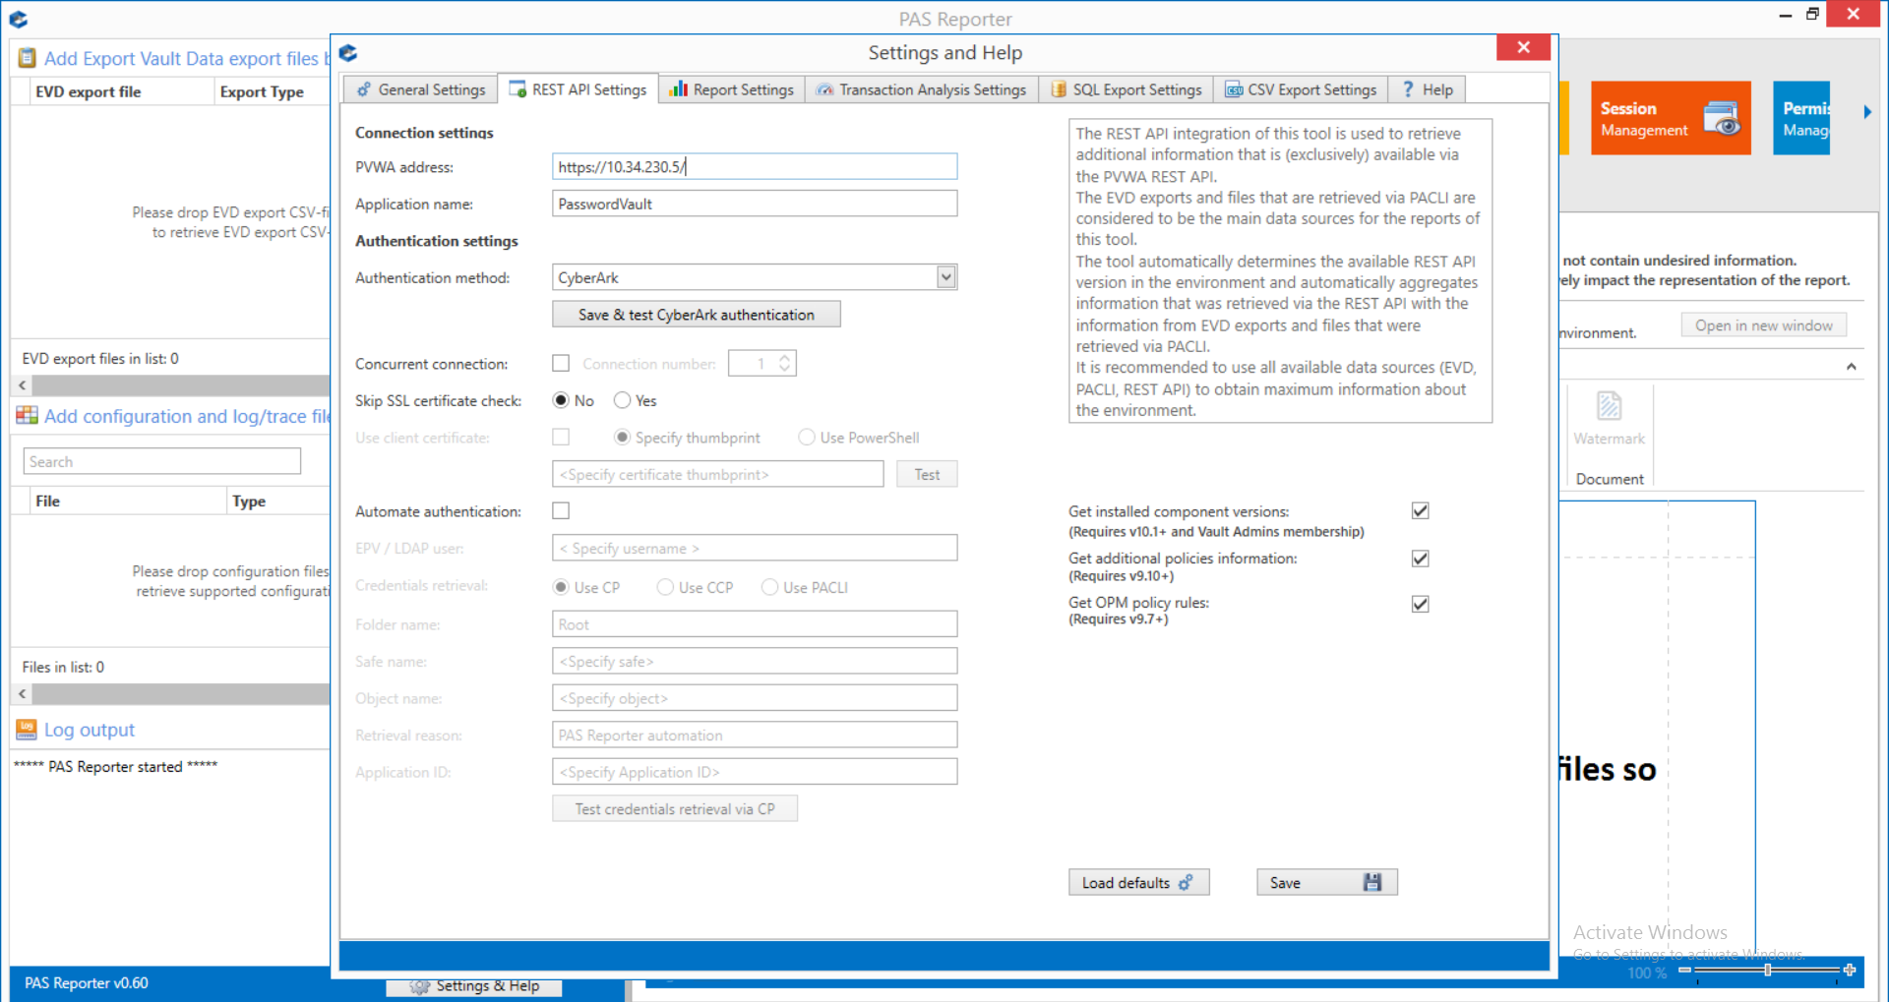Collapse the panel with the up chevron
Image resolution: width=1889 pixels, height=1002 pixels.
click(x=1852, y=366)
